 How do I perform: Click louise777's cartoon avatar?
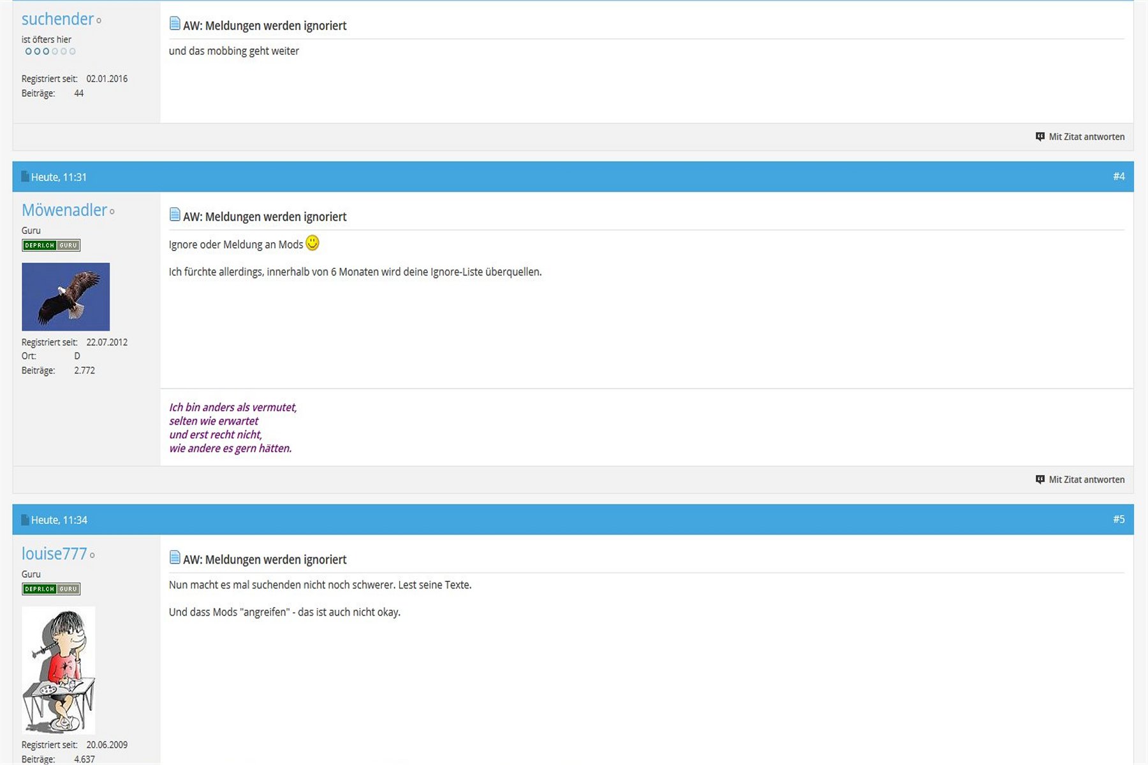(59, 669)
